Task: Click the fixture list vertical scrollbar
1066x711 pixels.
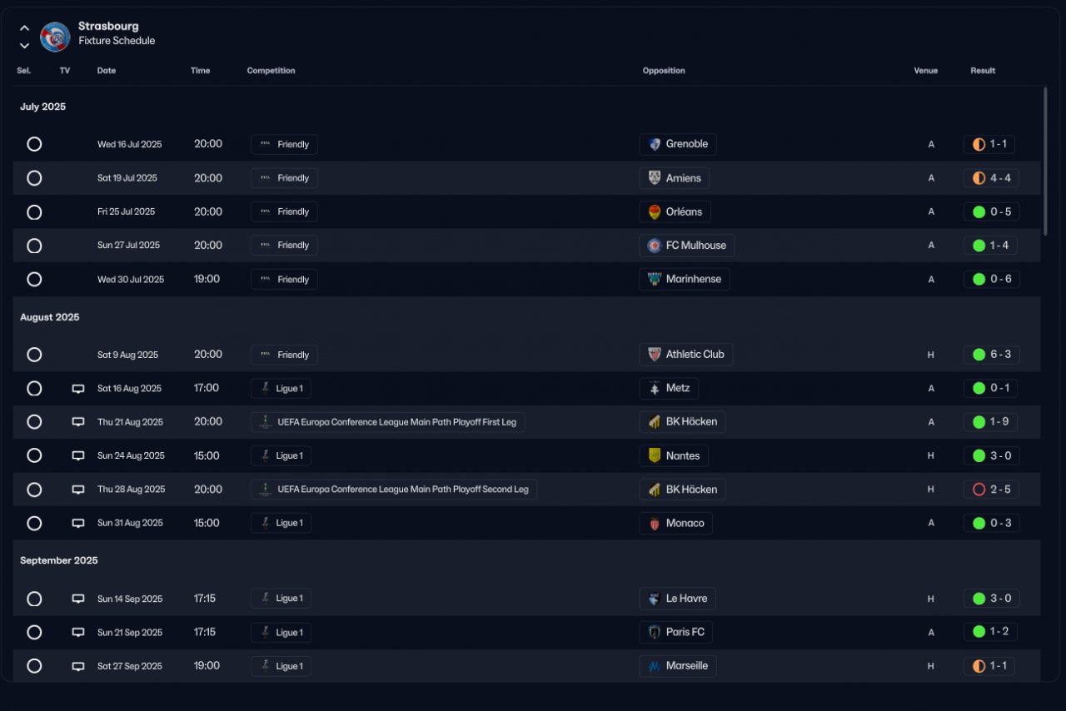Action: click(1046, 160)
